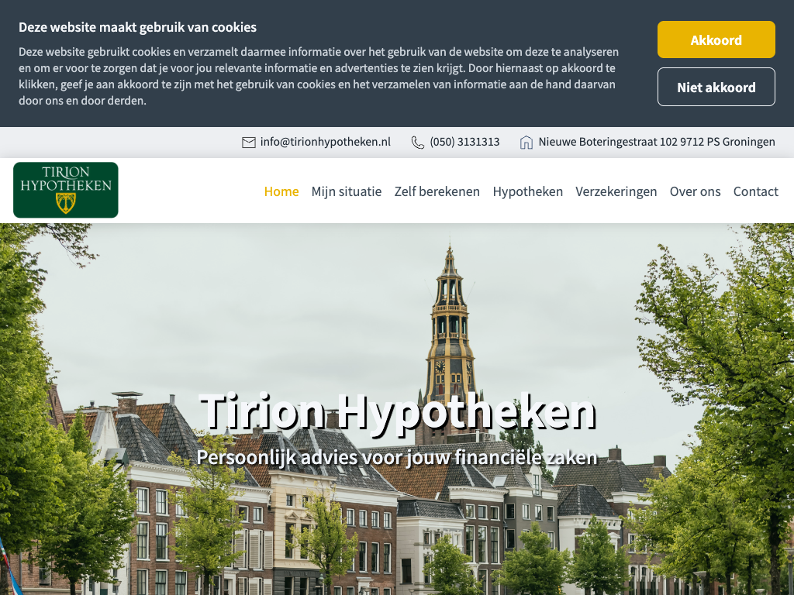This screenshot has width=794, height=595.
Task: Click the cookie notice heading text
Action: [137, 27]
